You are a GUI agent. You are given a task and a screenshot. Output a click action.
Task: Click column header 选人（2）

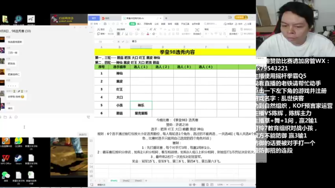(162, 67)
